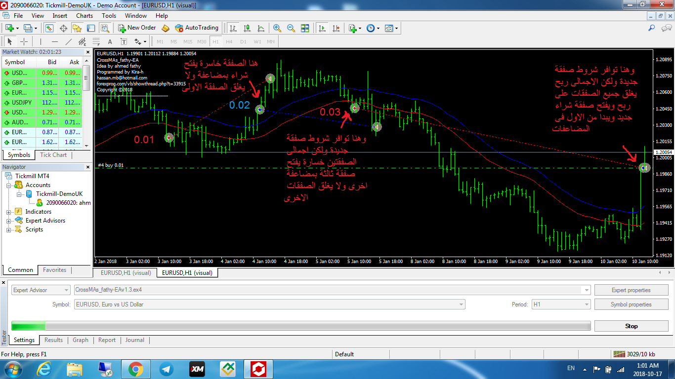Open Telegram from the taskbar
Screen dimensions: 675x379
pyautogui.click(x=167, y=369)
